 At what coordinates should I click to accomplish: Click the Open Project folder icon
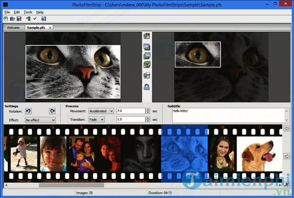[x=12, y=19]
